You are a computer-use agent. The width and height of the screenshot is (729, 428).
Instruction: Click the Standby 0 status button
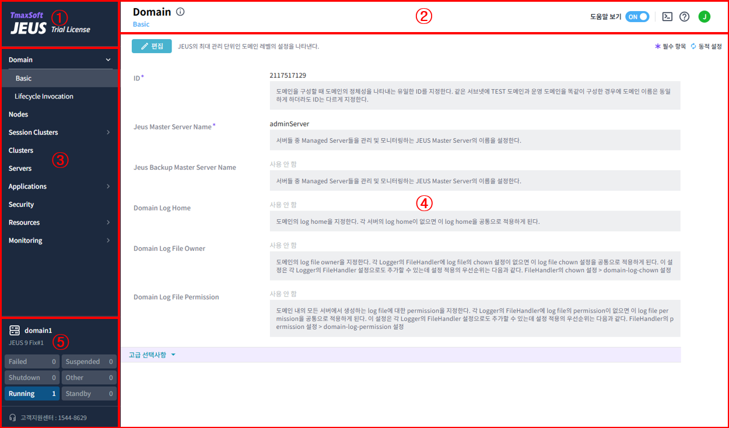point(89,394)
